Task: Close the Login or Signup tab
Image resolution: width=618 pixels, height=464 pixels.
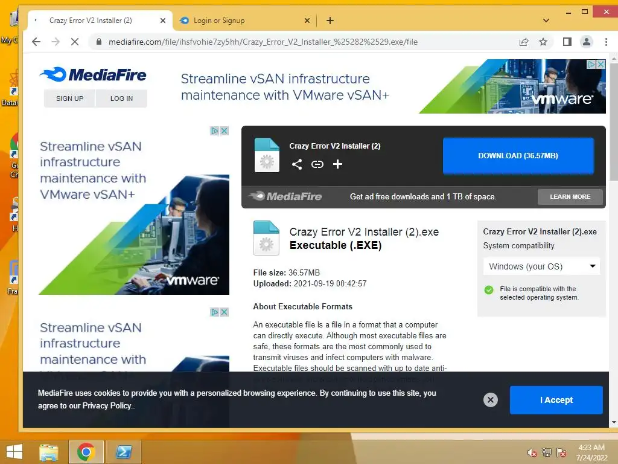Action: pos(307,21)
